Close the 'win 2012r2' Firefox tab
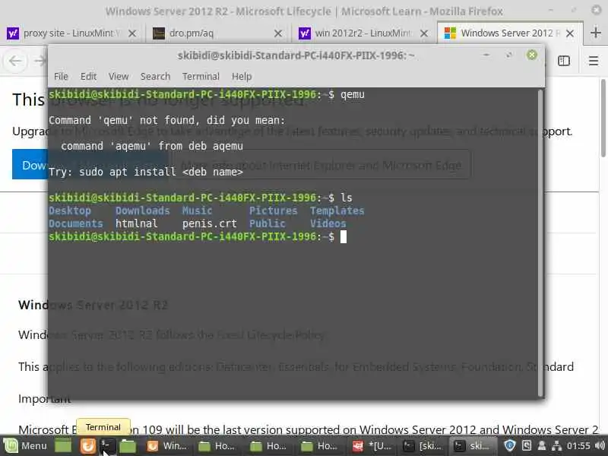The height and width of the screenshot is (456, 608). point(424,33)
